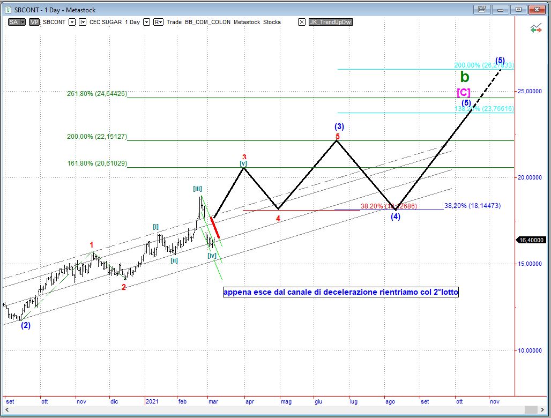Maximize the chart window
The image size is (551, 418).
(x=518, y=9)
